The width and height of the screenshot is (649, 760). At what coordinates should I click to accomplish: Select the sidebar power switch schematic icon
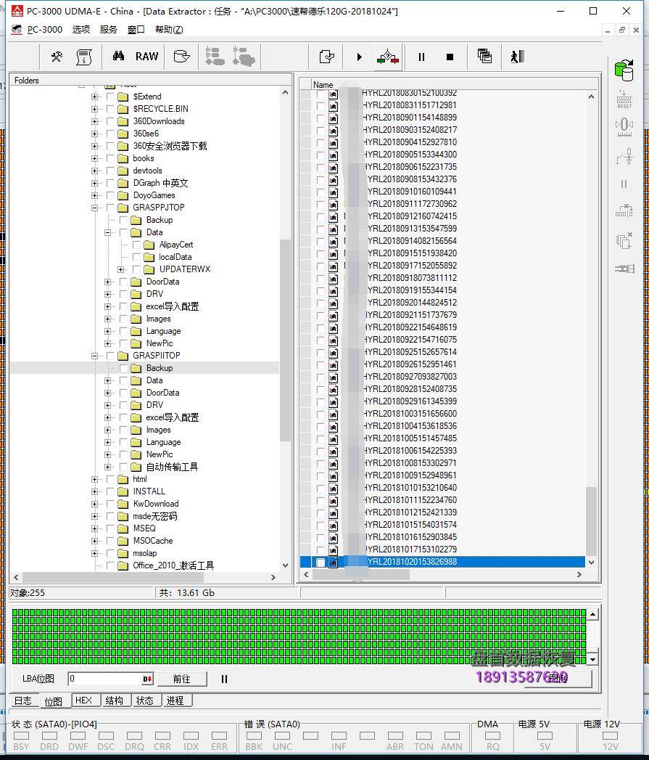pyautogui.click(x=624, y=157)
